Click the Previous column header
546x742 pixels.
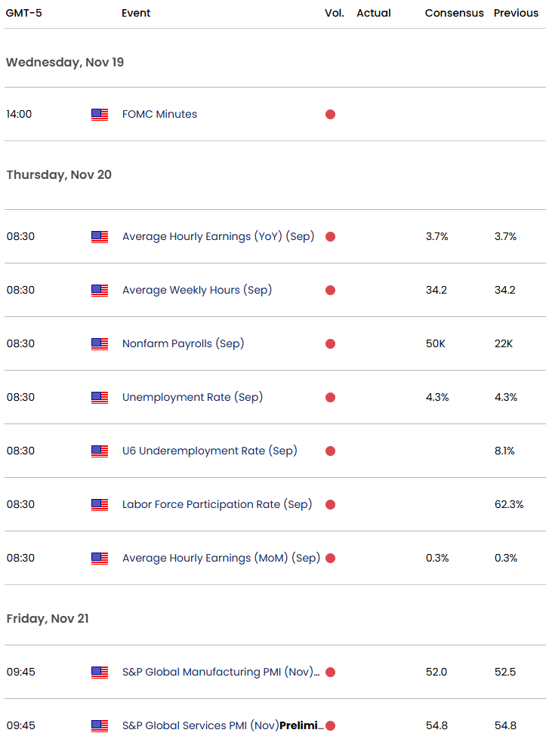[516, 14]
